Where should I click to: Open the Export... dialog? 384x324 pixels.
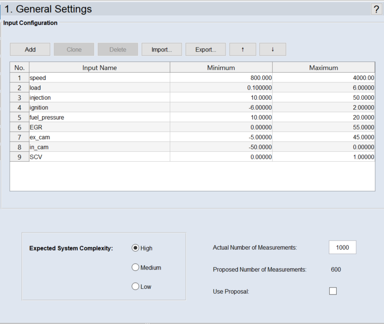point(205,50)
